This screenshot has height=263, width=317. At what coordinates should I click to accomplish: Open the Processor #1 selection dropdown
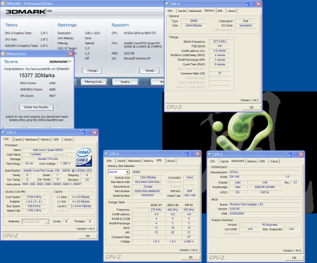pyautogui.click(x=47, y=221)
